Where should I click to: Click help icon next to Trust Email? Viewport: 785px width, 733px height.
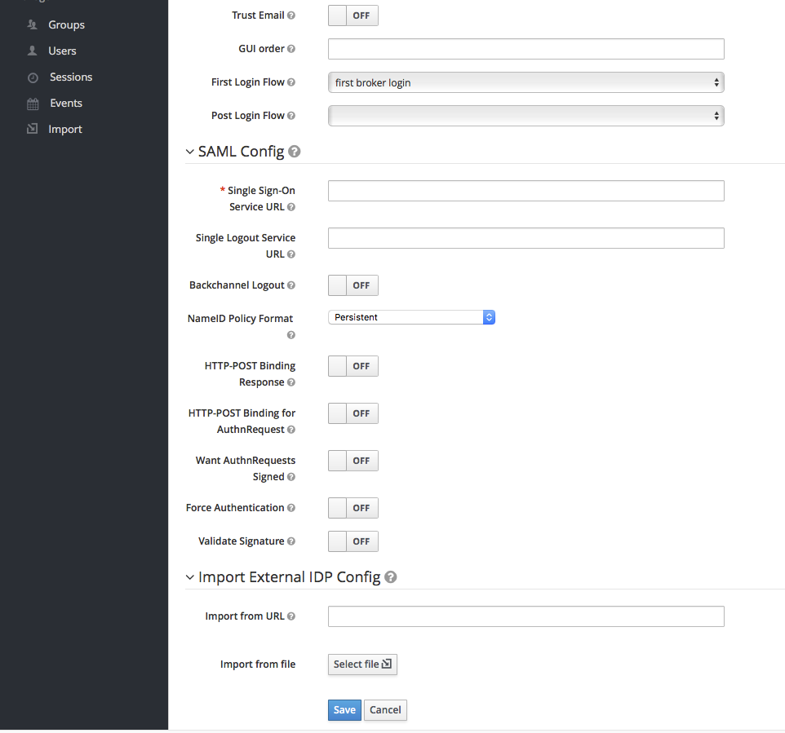tap(291, 15)
